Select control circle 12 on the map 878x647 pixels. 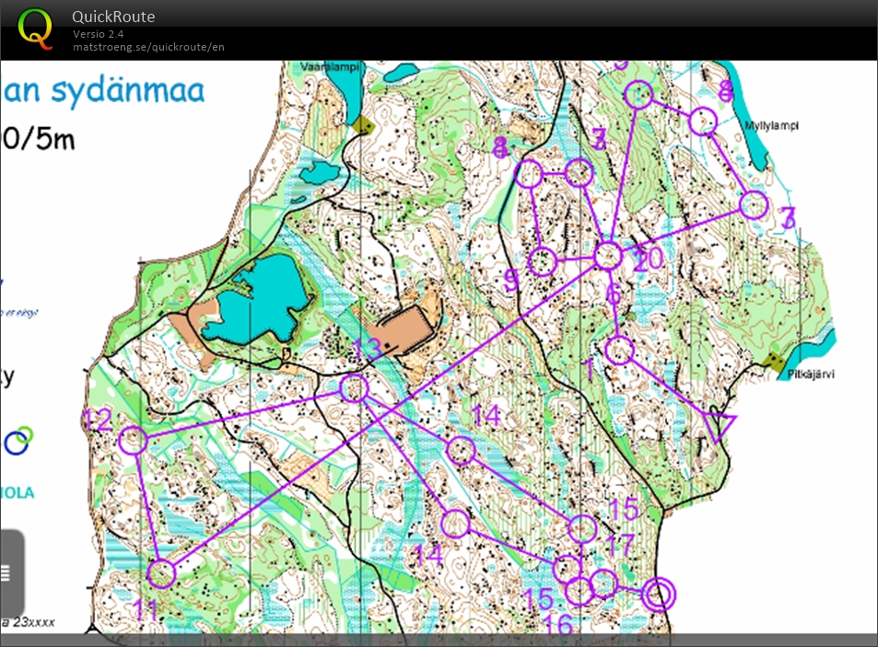pyautogui.click(x=134, y=441)
